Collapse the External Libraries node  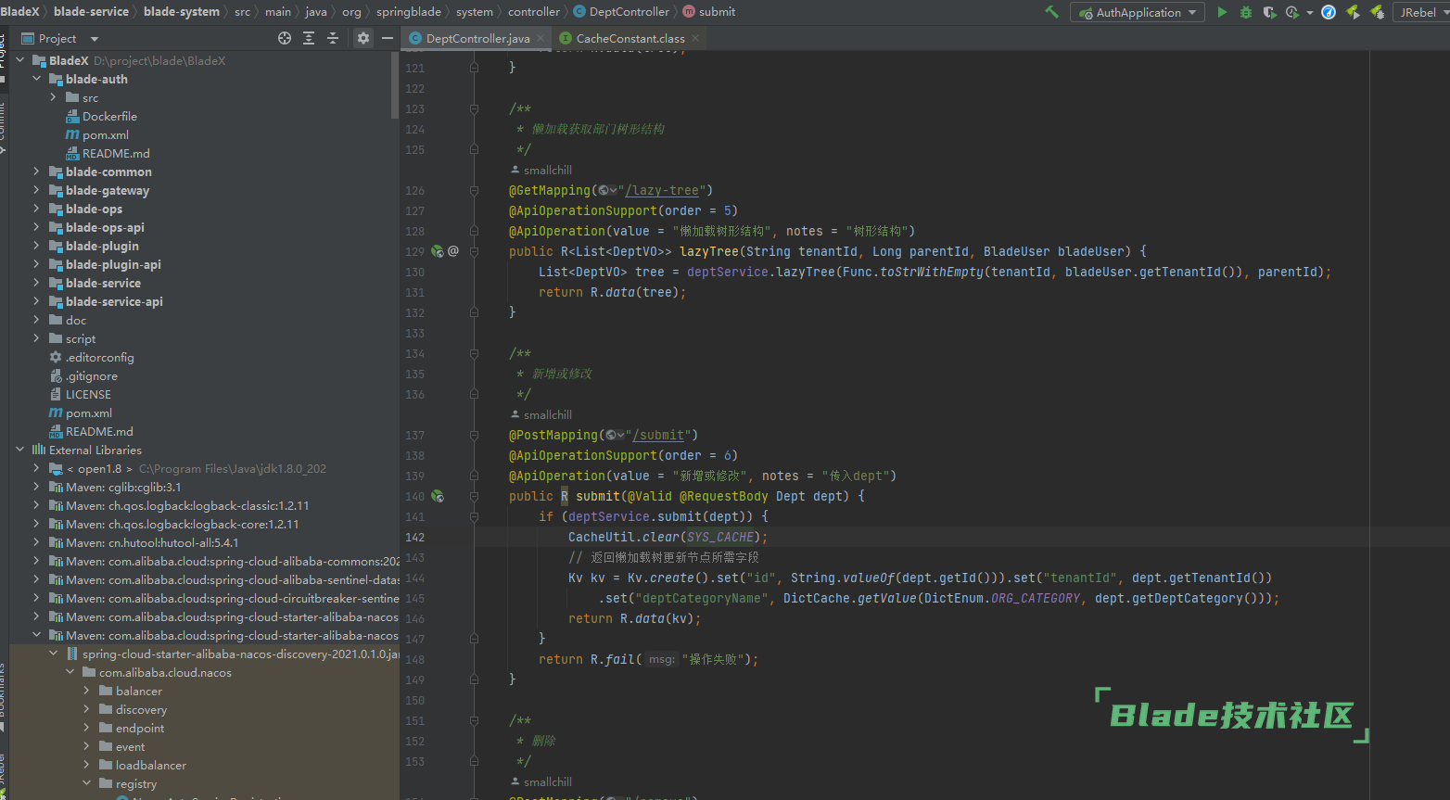20,450
